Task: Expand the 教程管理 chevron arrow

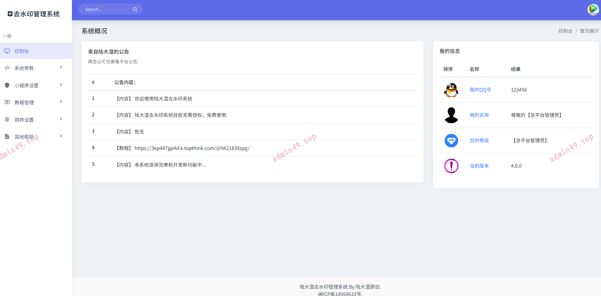Action: coord(61,102)
